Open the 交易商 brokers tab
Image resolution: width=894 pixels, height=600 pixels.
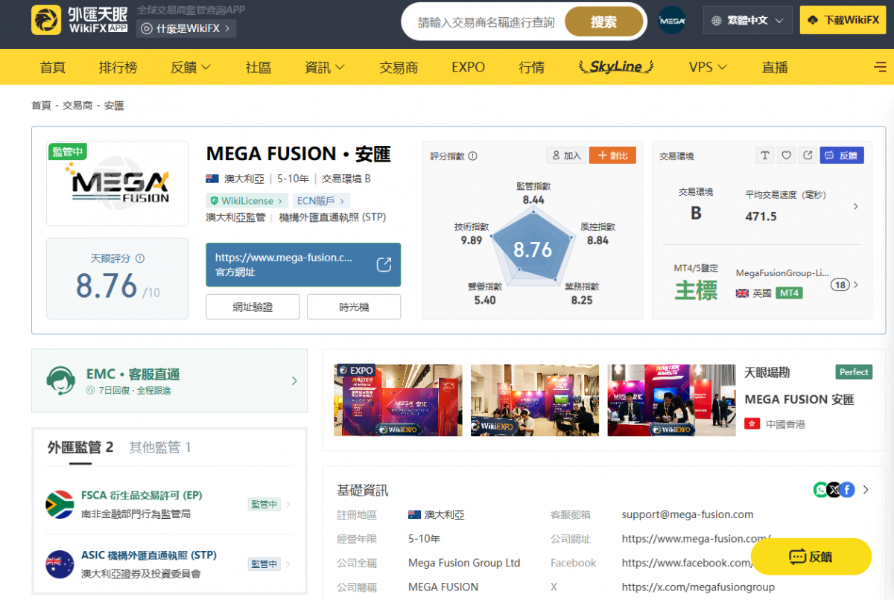click(399, 67)
